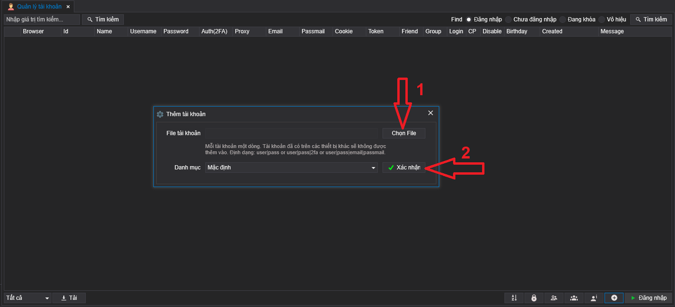
Task: Click the padlock icon button
Action: pos(534,298)
